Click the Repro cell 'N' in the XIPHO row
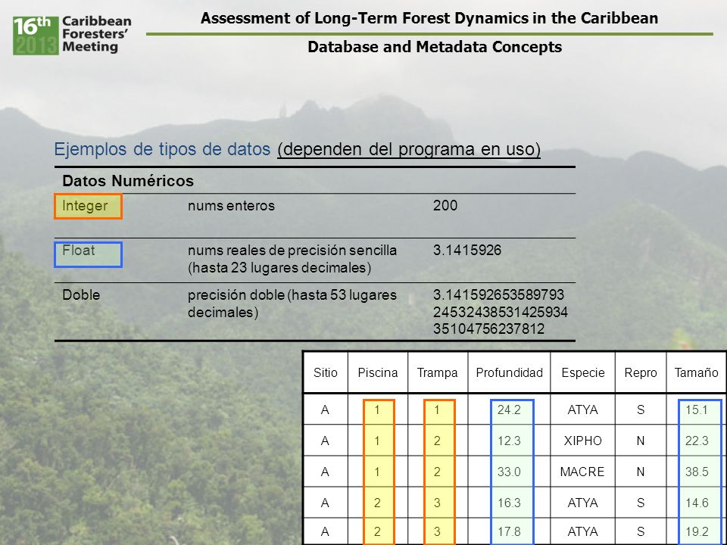727x545 pixels. pos(641,441)
